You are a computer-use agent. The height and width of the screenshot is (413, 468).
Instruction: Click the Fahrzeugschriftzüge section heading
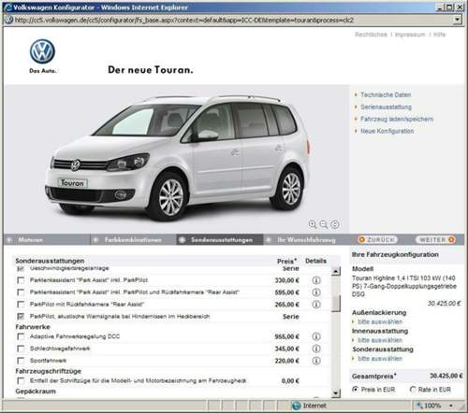click(x=49, y=371)
